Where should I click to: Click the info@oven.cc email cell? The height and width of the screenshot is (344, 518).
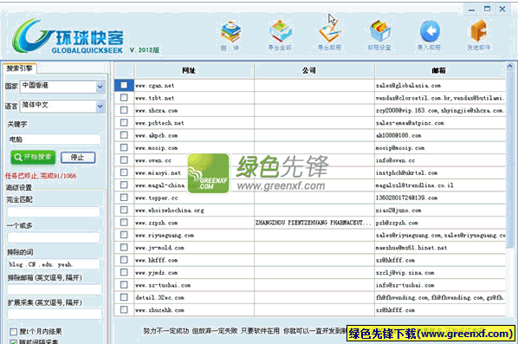point(440,160)
